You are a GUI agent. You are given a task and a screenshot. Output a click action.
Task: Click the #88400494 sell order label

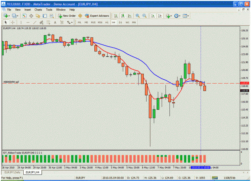pos(11,82)
